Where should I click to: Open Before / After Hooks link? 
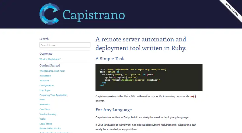50,128
